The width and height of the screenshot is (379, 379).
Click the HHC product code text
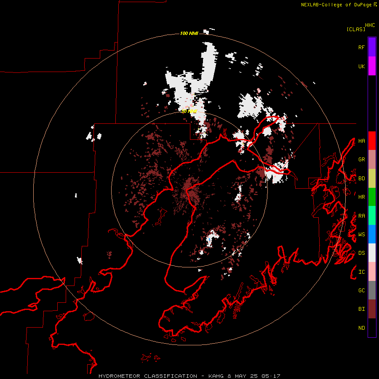pyautogui.click(x=370, y=25)
